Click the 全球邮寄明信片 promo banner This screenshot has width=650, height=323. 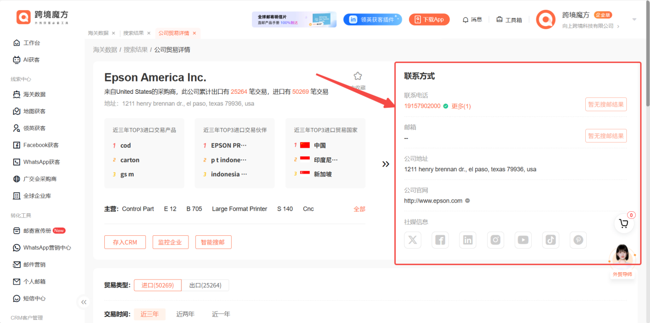click(294, 19)
